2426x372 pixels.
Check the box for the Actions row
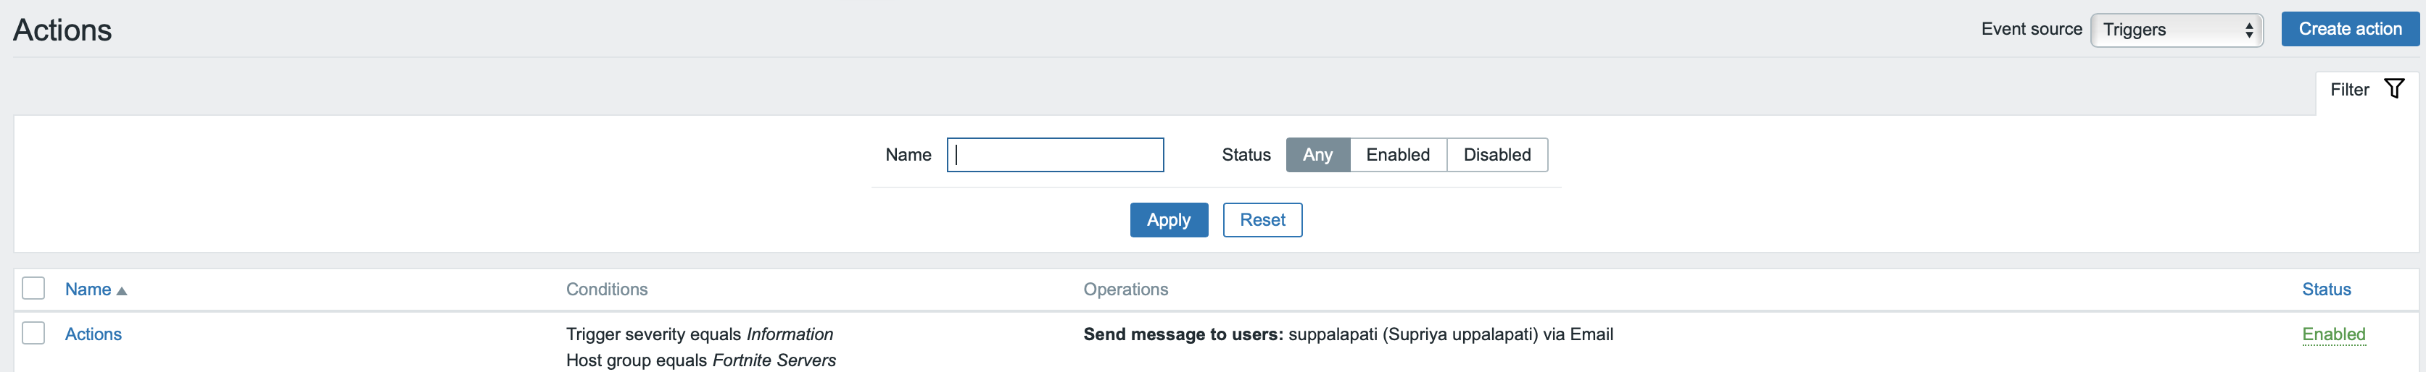[34, 334]
